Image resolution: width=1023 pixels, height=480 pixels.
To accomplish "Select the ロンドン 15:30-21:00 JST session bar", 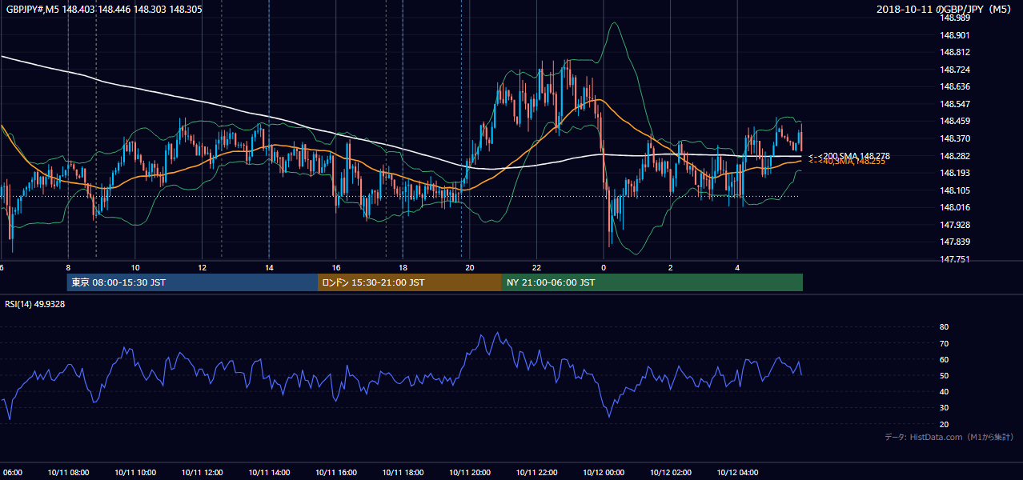I will tap(410, 282).
